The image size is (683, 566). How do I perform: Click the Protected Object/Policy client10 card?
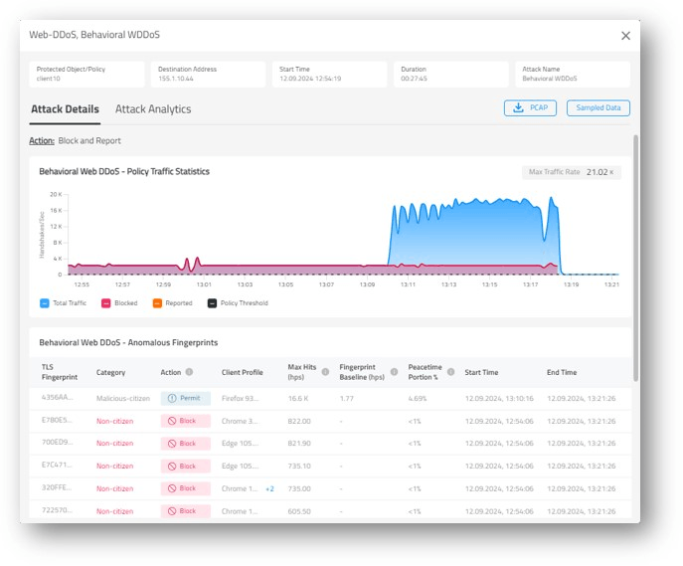pos(86,74)
